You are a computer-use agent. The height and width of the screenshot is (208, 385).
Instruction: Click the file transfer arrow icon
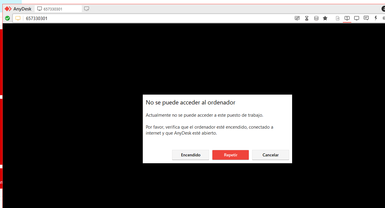tap(338, 18)
